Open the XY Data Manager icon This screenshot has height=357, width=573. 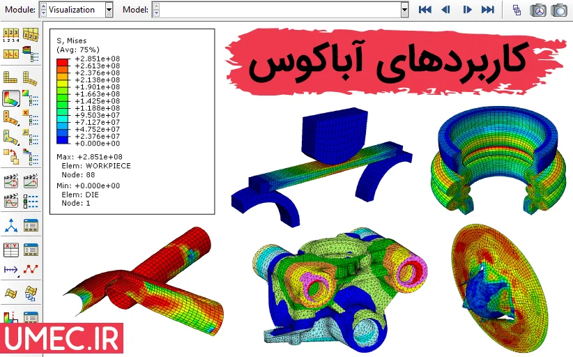[x=31, y=250]
